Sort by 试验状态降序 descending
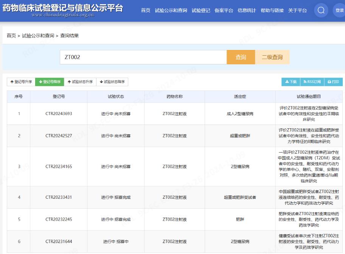The image size is (345, 254). pyautogui.click(x=112, y=82)
